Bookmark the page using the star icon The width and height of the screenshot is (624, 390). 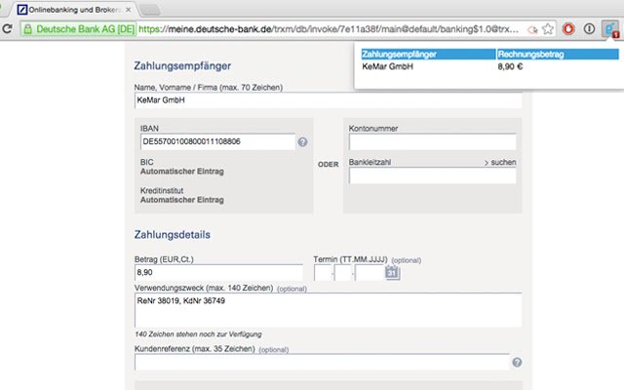tap(548, 28)
